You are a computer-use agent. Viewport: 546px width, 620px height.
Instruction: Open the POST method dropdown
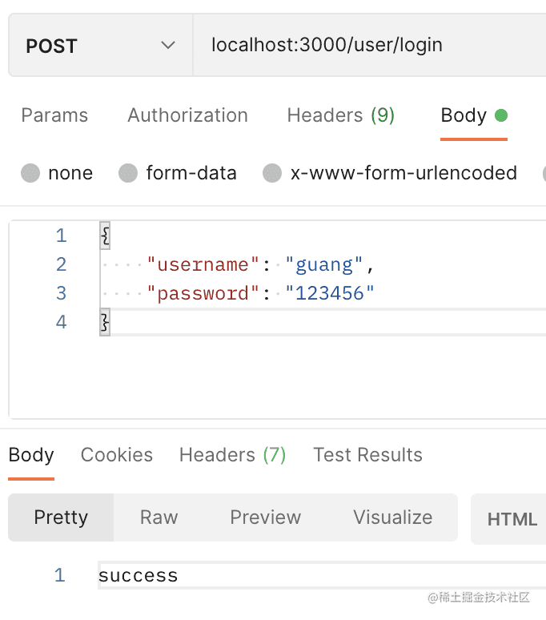(x=100, y=46)
